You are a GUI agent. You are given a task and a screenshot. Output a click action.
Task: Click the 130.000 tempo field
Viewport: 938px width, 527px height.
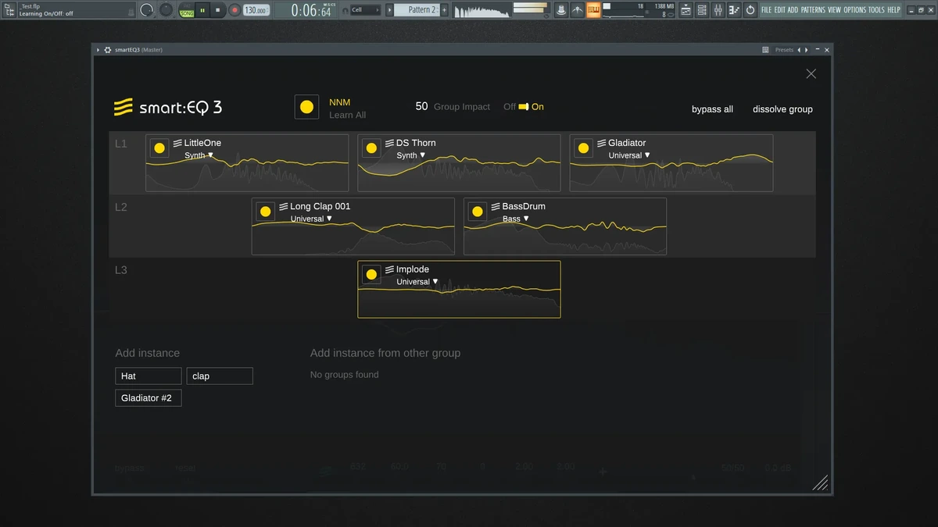(x=256, y=10)
